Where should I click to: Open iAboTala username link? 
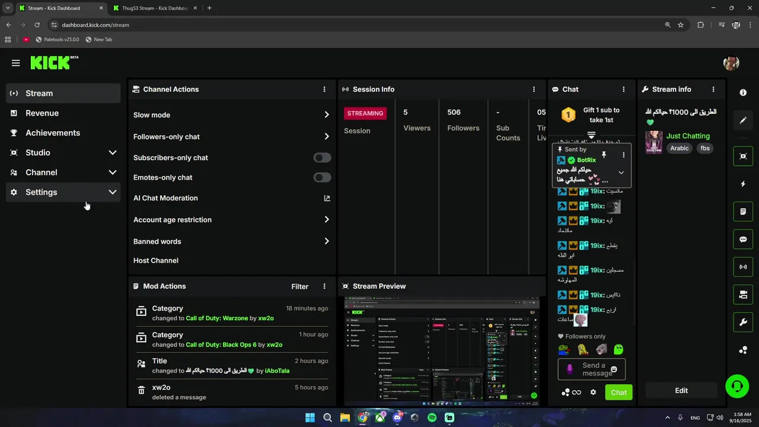277,371
